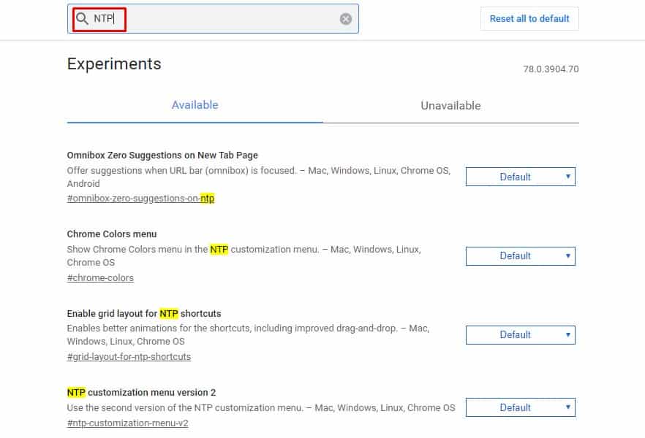This screenshot has width=645, height=438.
Task: Click the Omnibox Zero Suggestions on New Tab Page title
Action: pyautogui.click(x=162, y=155)
